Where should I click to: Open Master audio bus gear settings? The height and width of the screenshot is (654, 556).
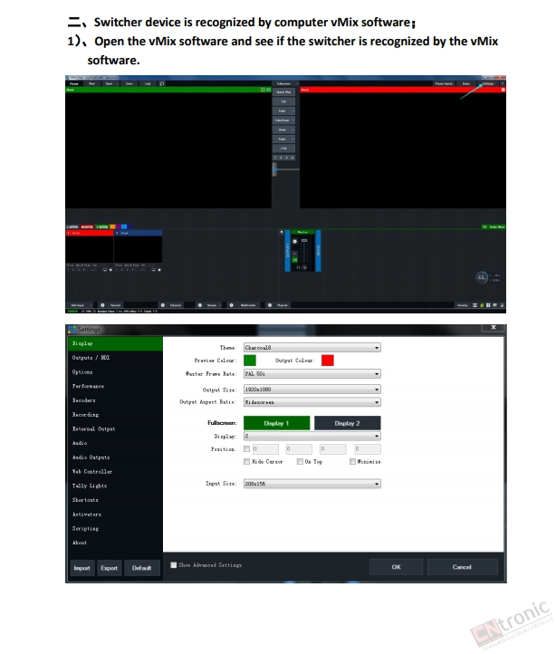(295, 242)
